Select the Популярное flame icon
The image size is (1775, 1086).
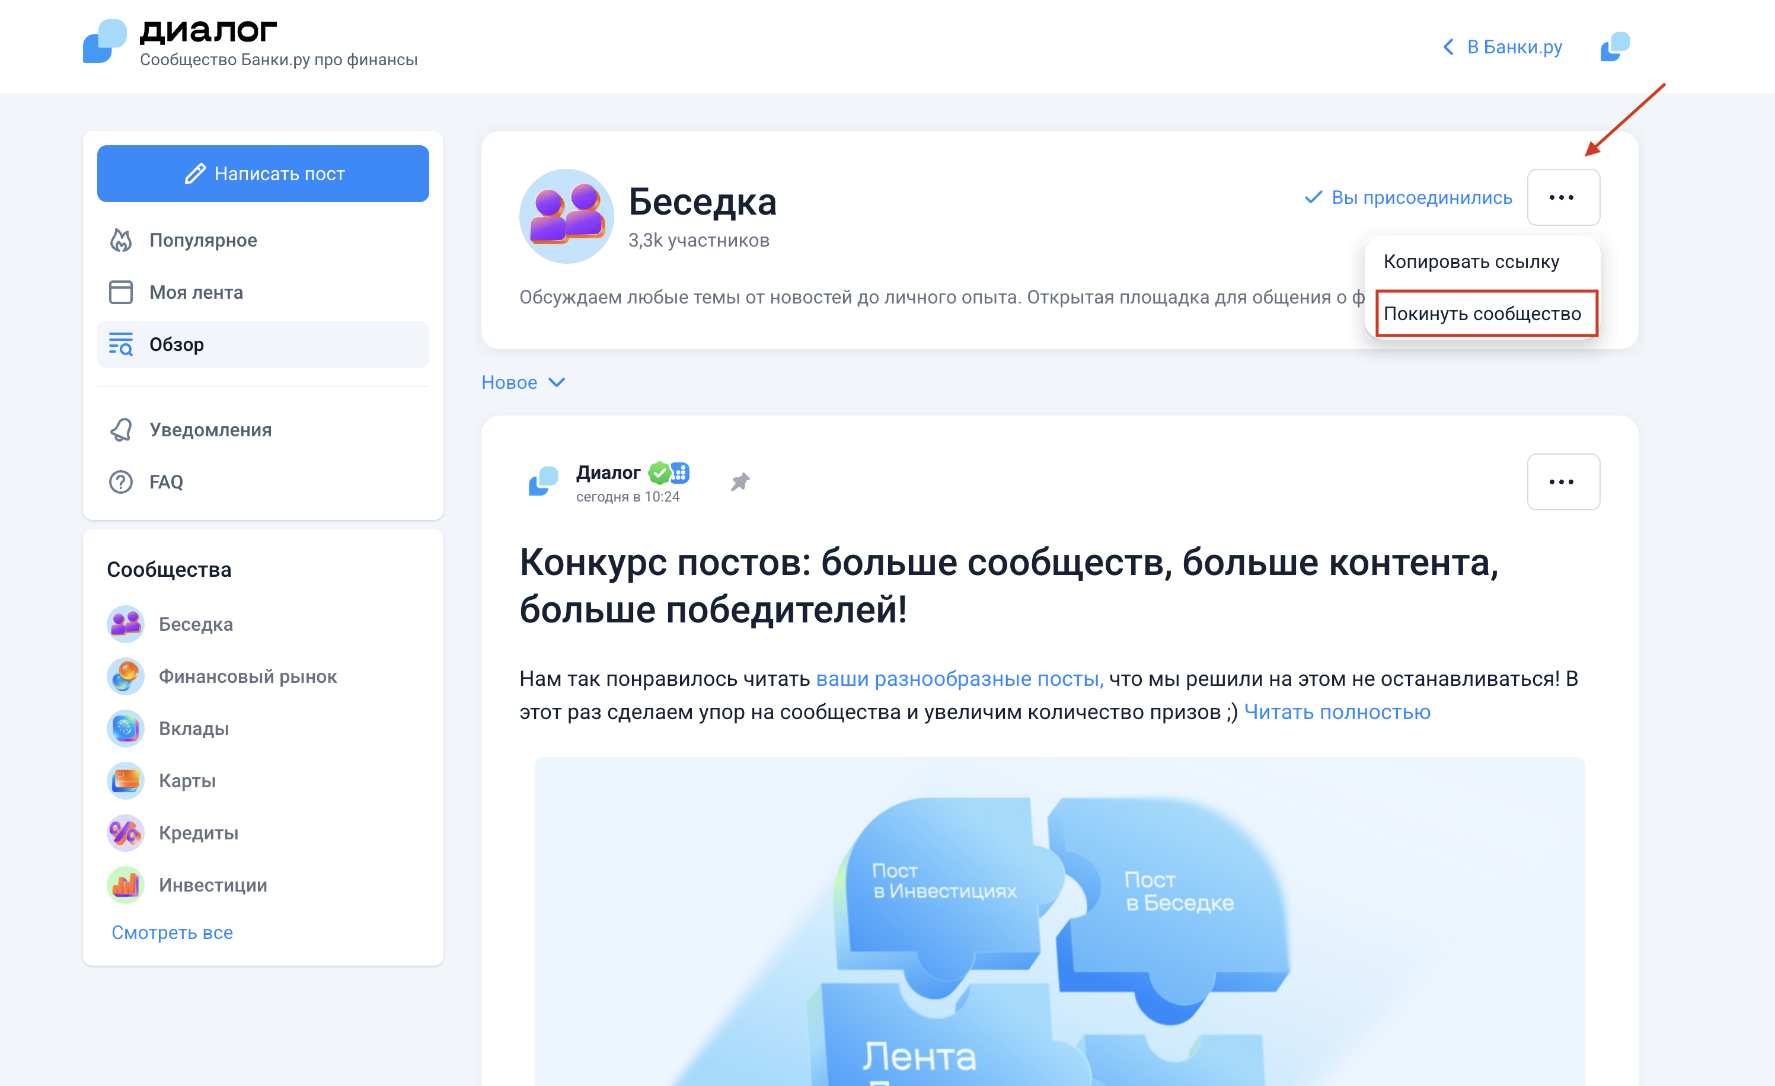[120, 241]
